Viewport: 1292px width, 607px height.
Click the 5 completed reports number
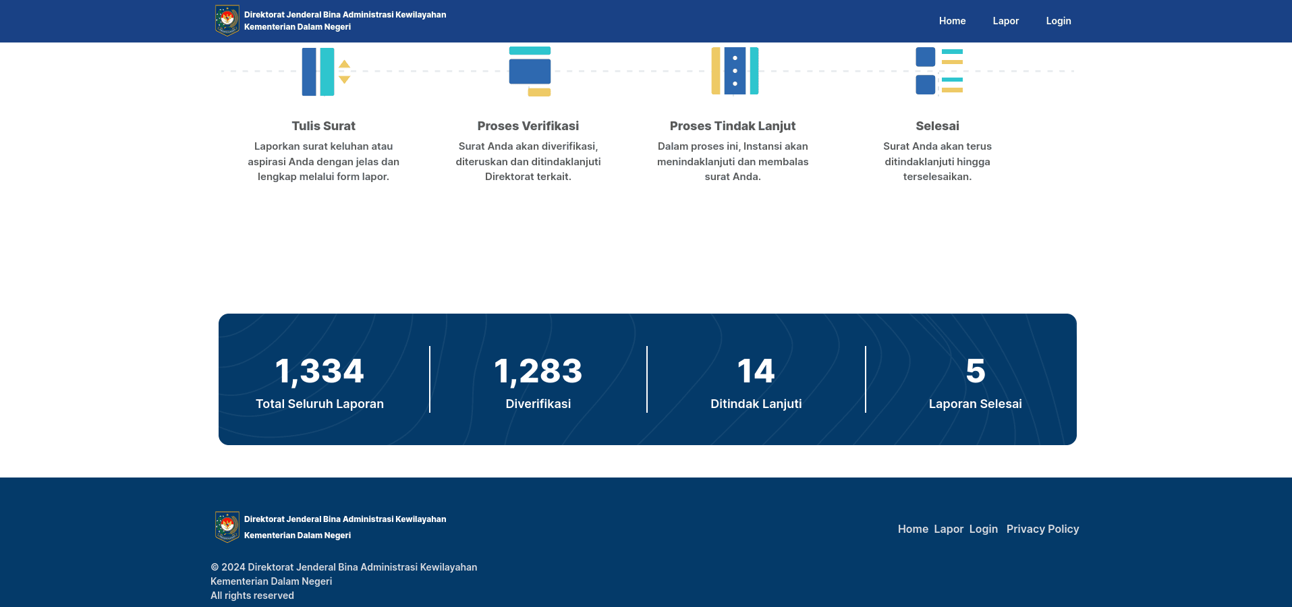click(975, 371)
